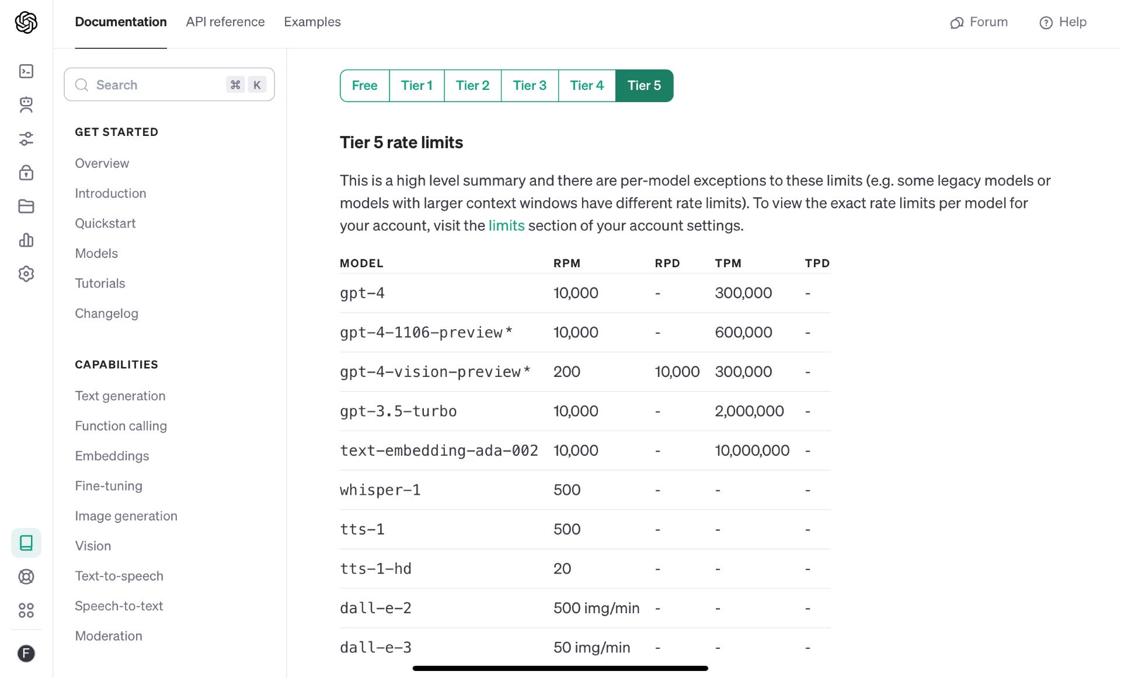The image size is (1121, 678).
Task: Click the Help question mark icon
Action: click(x=1046, y=23)
